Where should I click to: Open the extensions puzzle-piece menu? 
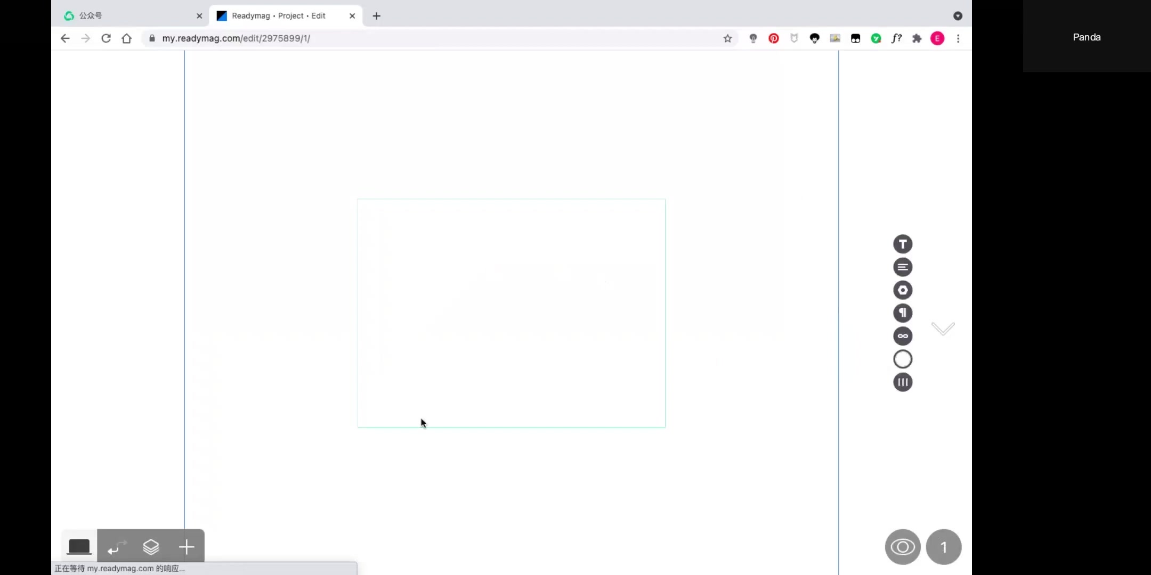point(917,38)
